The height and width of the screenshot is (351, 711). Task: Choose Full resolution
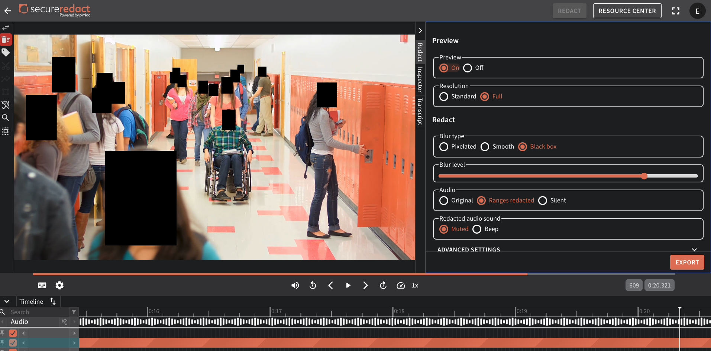click(x=485, y=97)
